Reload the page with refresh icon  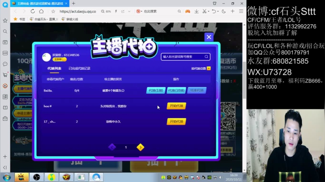[33, 11]
